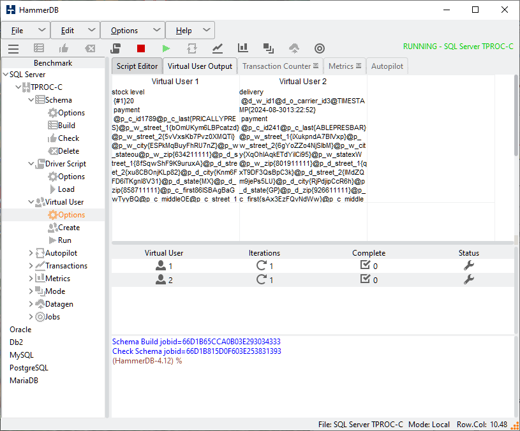Switch to the Script Editor tab
Screen dimensions: 520x431
click(137, 66)
